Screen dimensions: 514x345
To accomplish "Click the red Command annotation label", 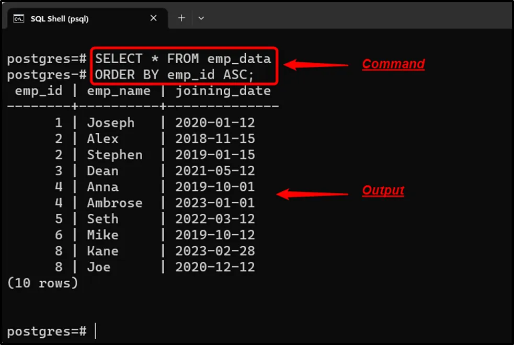I will click(x=393, y=64).
